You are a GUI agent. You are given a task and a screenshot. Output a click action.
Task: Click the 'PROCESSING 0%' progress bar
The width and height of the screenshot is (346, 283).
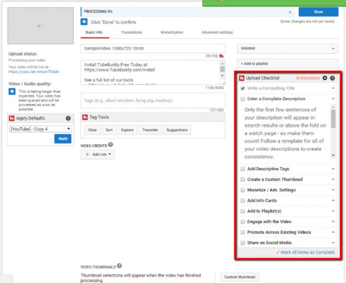[187, 12]
